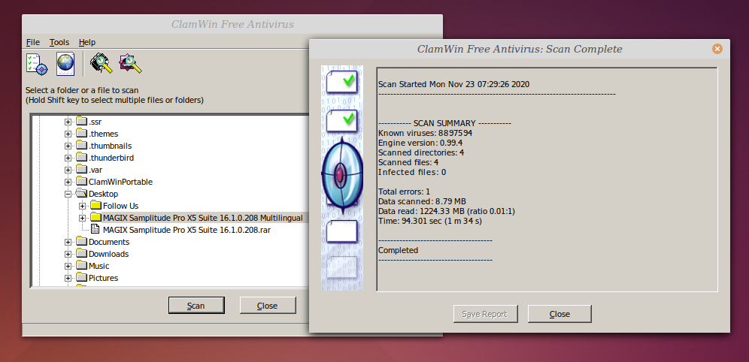Viewport: 749px width, 362px height.
Task: Expand the .thumbnails tree node
Action: (x=68, y=146)
